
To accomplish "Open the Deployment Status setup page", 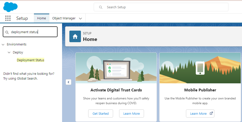I will click(x=30, y=60).
